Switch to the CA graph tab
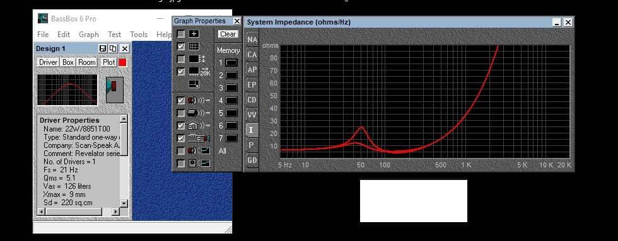The image size is (618, 241). (252, 55)
